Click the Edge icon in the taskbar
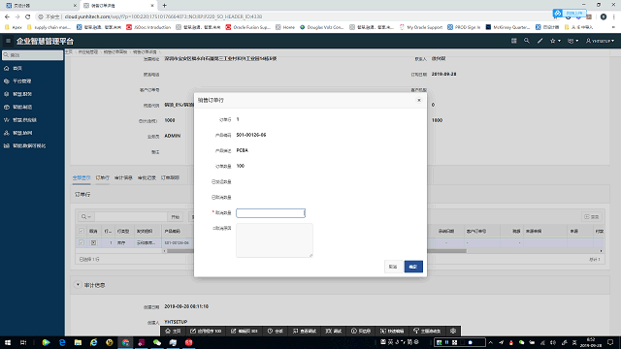 point(62,342)
